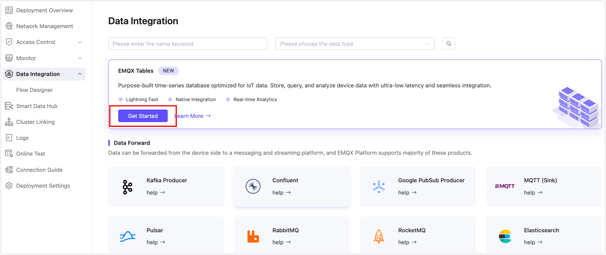
Task: Expand the Monitor chevron
Action: pos(80,58)
